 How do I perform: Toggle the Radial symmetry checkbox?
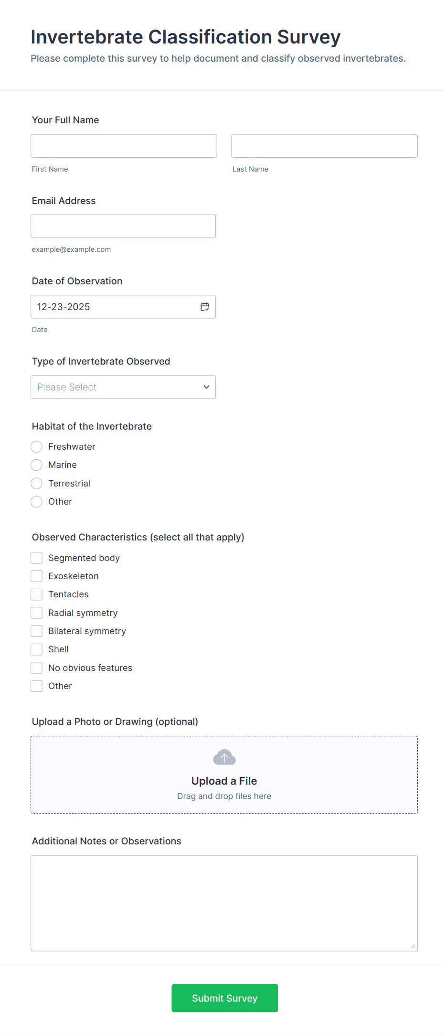pyautogui.click(x=36, y=612)
